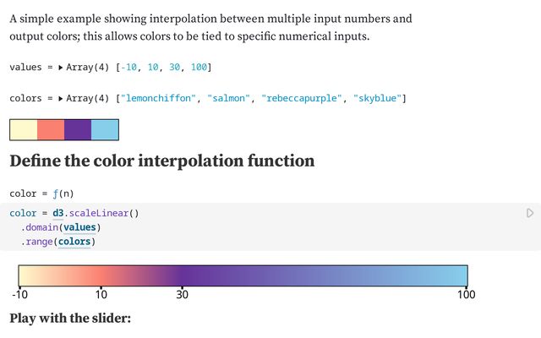Expand the values array triangle
Viewport: 541px width, 338px height.
point(61,67)
